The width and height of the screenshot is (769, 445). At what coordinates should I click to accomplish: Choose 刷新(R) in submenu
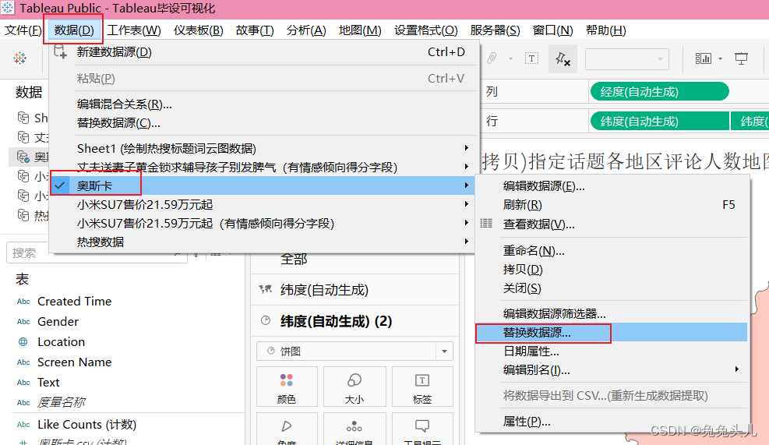(x=612, y=205)
